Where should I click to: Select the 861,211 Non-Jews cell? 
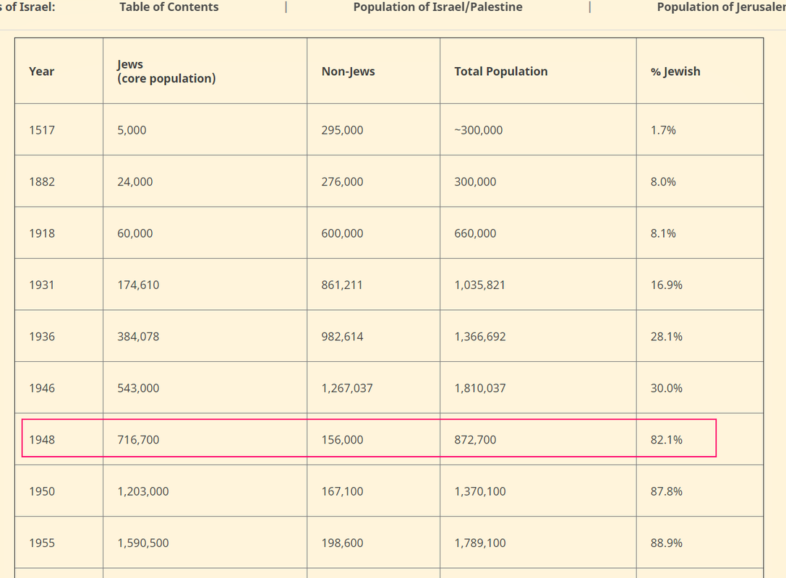click(373, 285)
